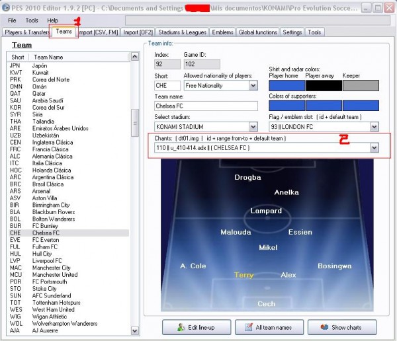The height and width of the screenshot is (341, 397).
Task: Select AJ Auxerre team row
Action: click(x=69, y=330)
